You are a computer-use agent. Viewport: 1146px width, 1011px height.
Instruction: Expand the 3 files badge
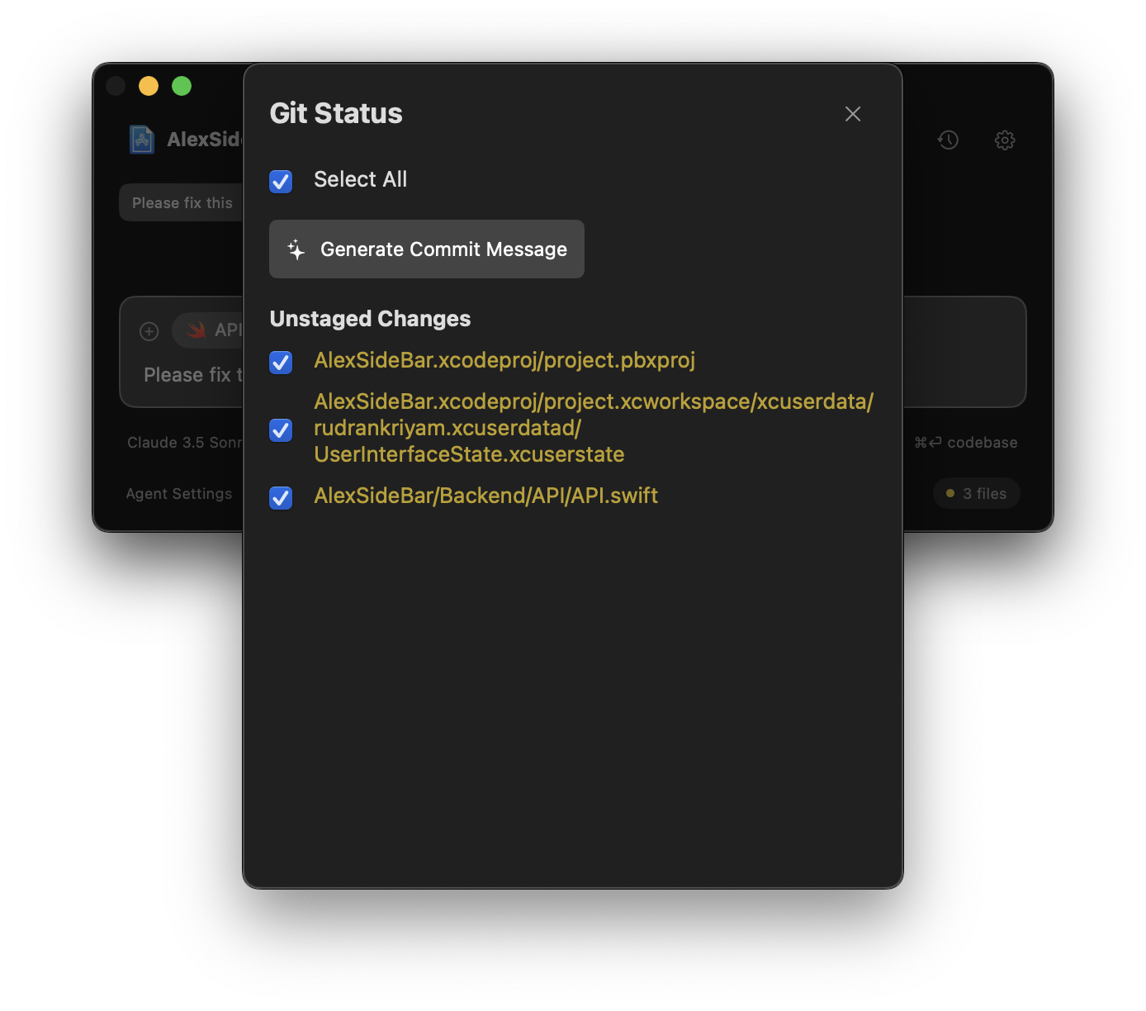[x=976, y=493]
